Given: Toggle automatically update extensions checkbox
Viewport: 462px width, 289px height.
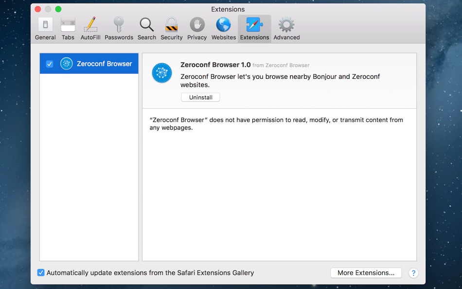Looking at the screenshot, I should pyautogui.click(x=41, y=272).
